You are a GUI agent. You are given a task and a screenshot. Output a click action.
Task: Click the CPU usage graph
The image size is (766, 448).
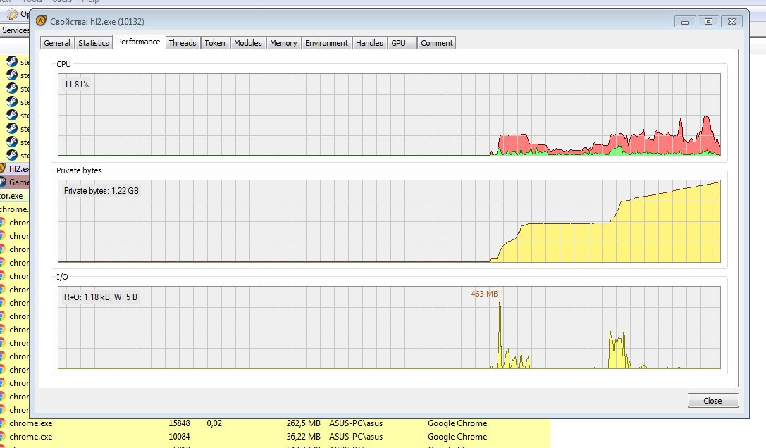click(389, 115)
